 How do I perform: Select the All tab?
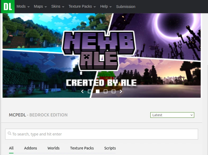point(11,148)
